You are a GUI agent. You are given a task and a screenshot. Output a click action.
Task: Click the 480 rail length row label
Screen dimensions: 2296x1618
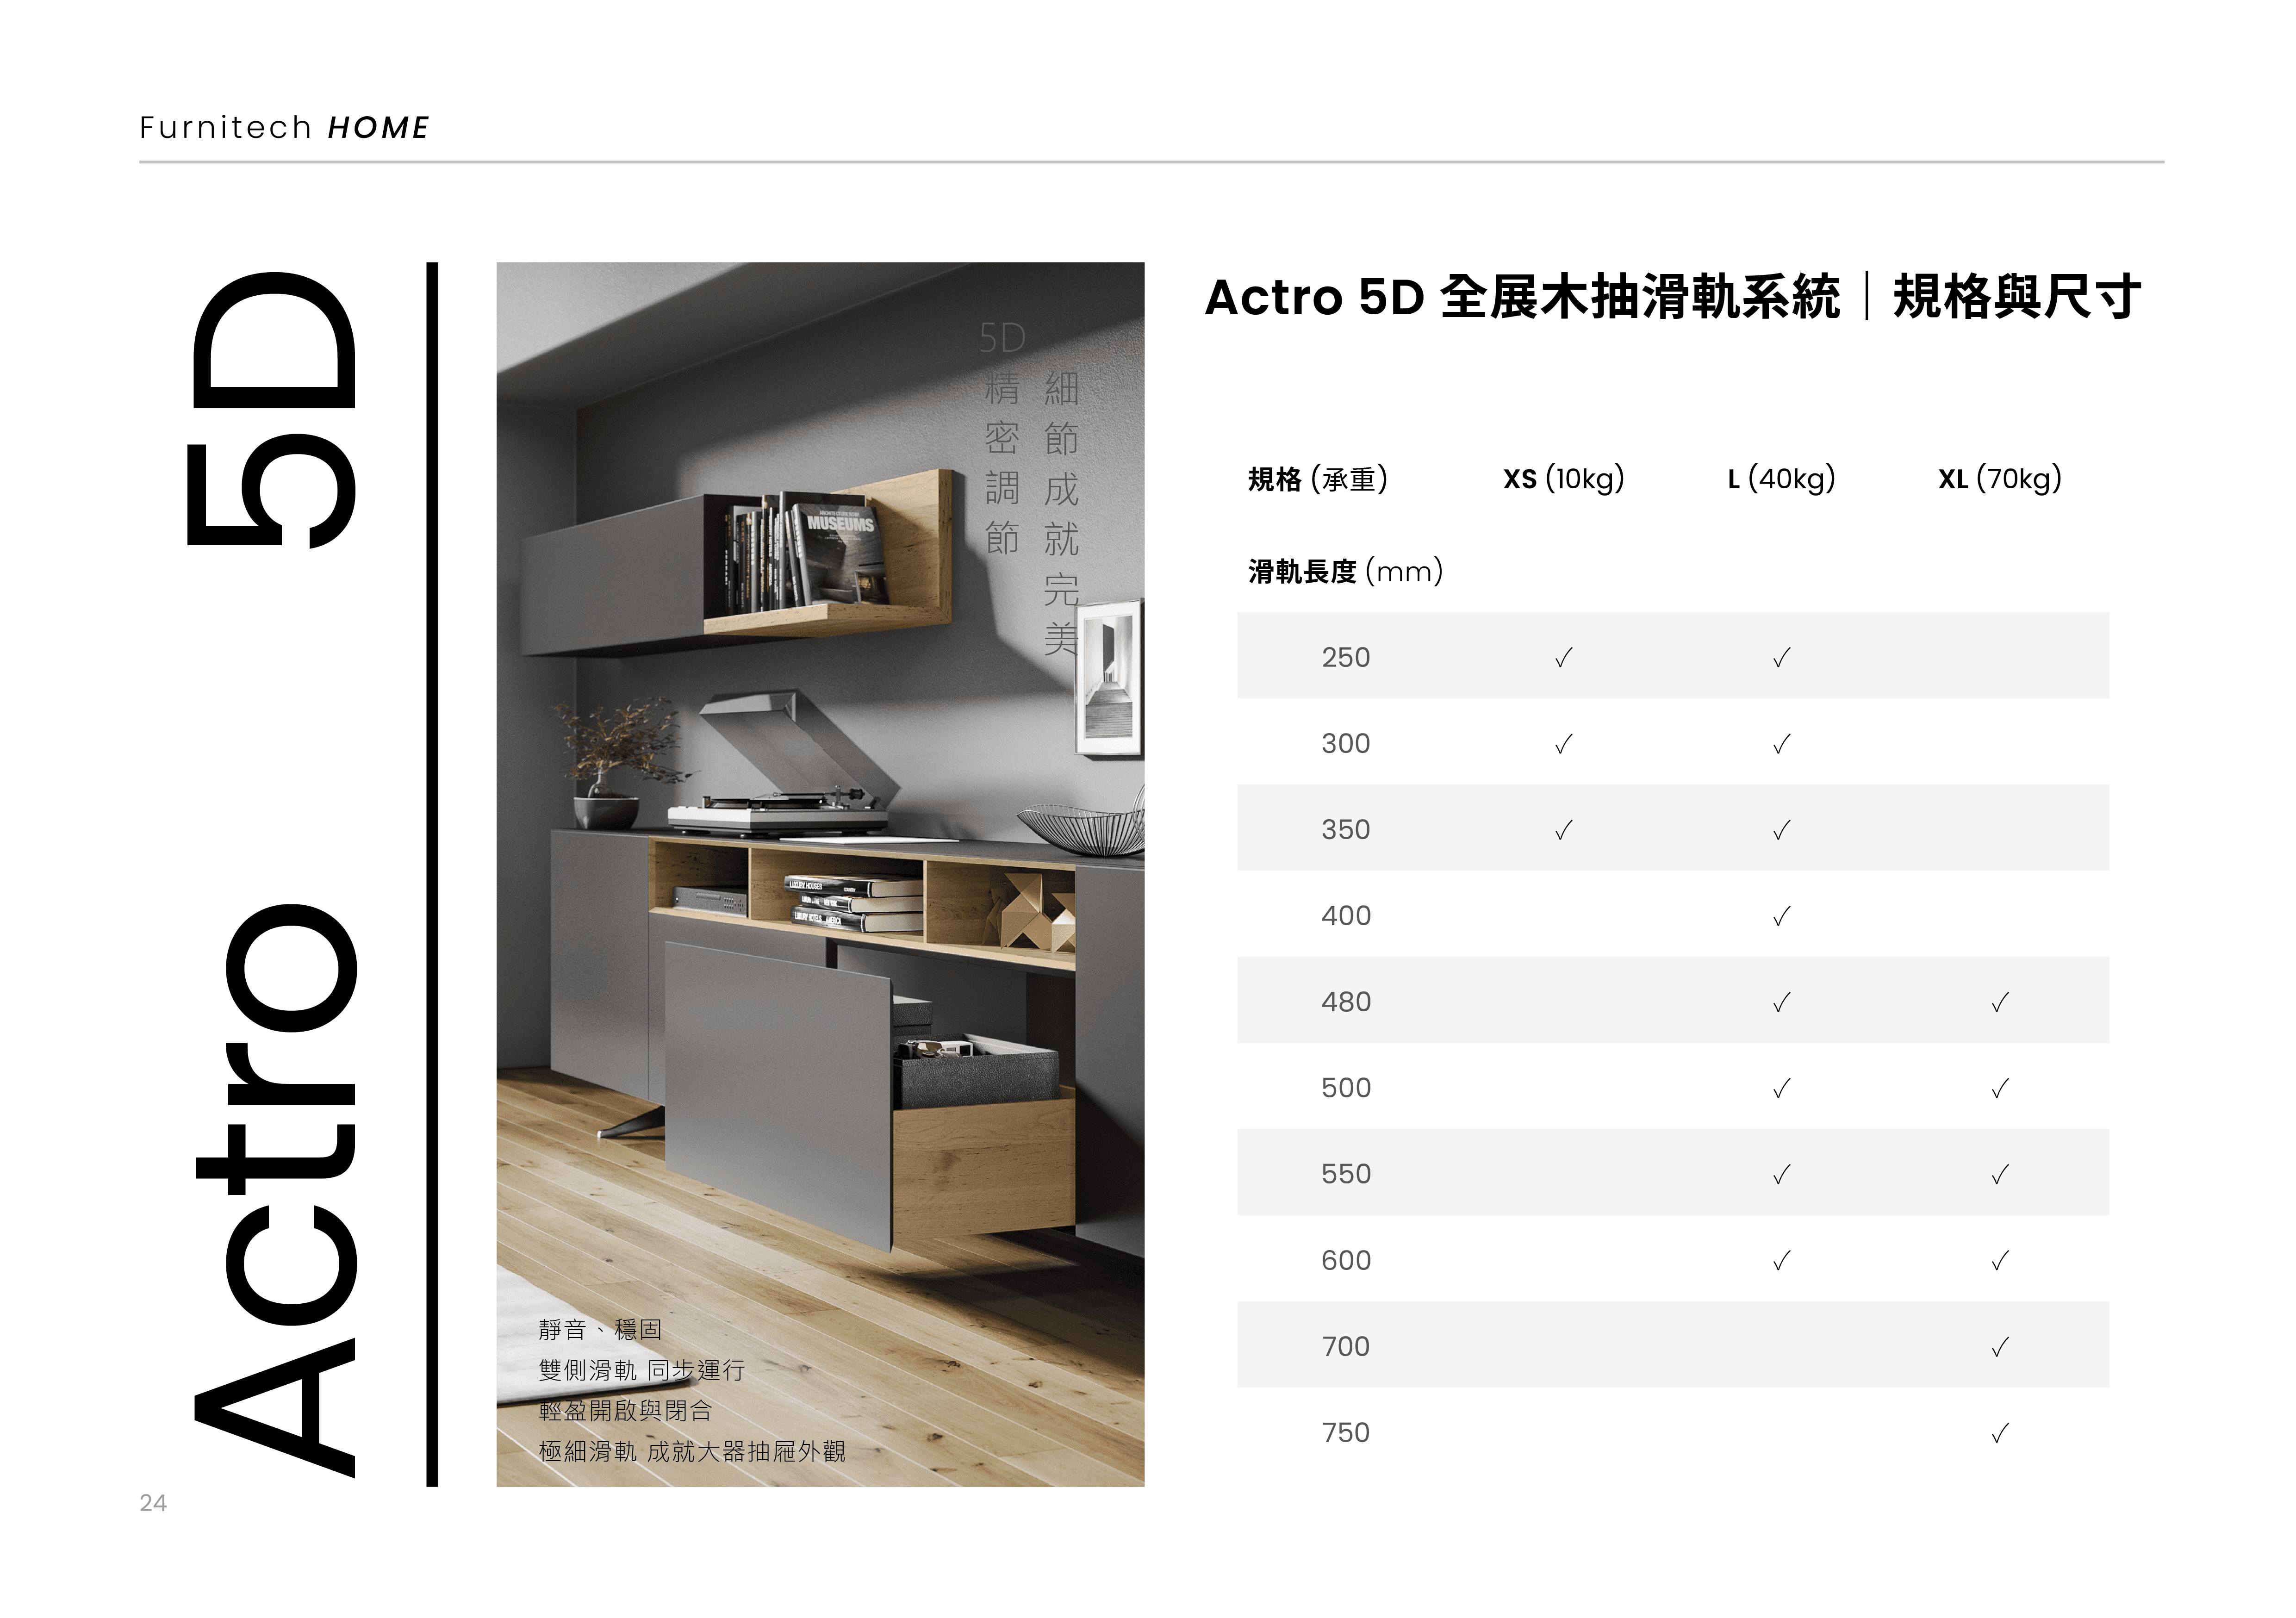click(x=1345, y=1002)
